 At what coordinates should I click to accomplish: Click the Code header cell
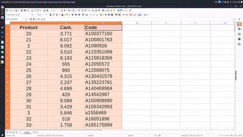tap(103, 27)
